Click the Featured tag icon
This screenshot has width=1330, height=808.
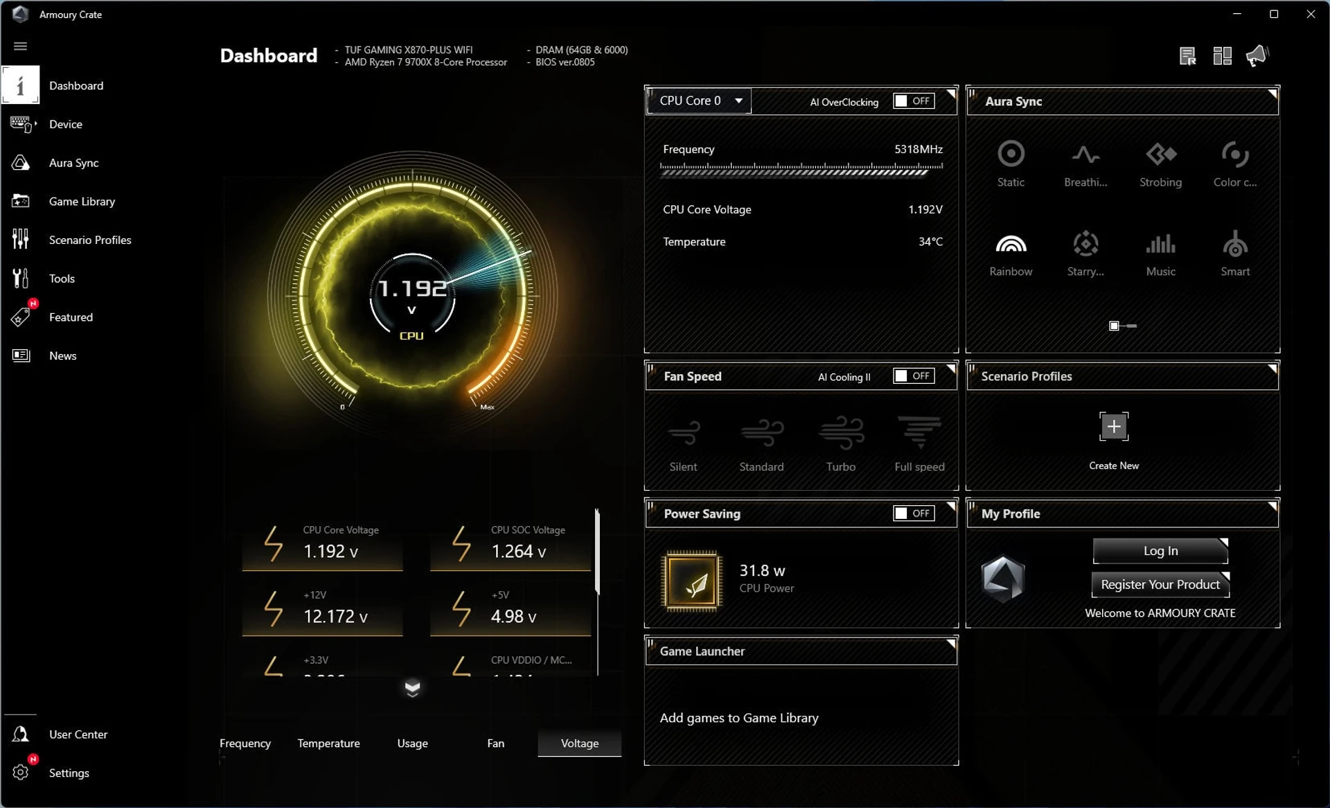coord(21,317)
